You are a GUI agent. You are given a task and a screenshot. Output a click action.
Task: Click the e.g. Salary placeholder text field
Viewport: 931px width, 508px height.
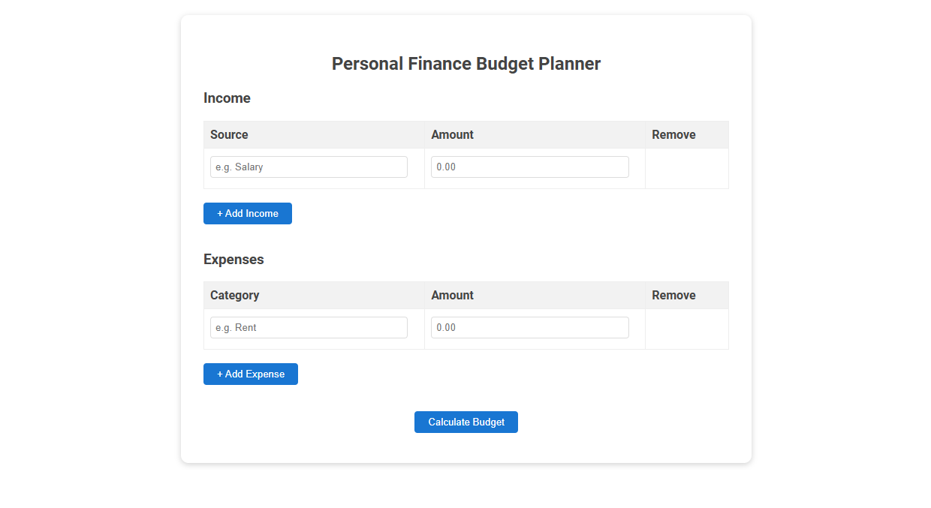tap(308, 167)
